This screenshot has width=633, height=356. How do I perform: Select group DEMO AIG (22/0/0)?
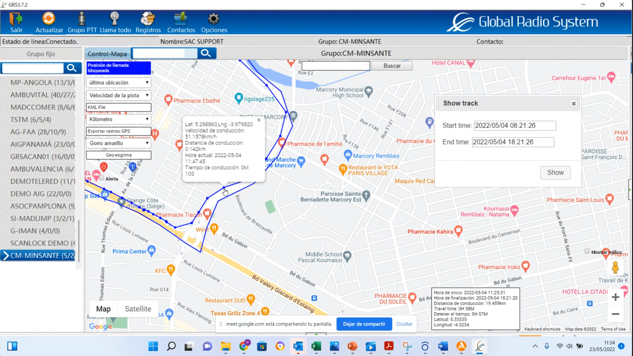(38, 194)
